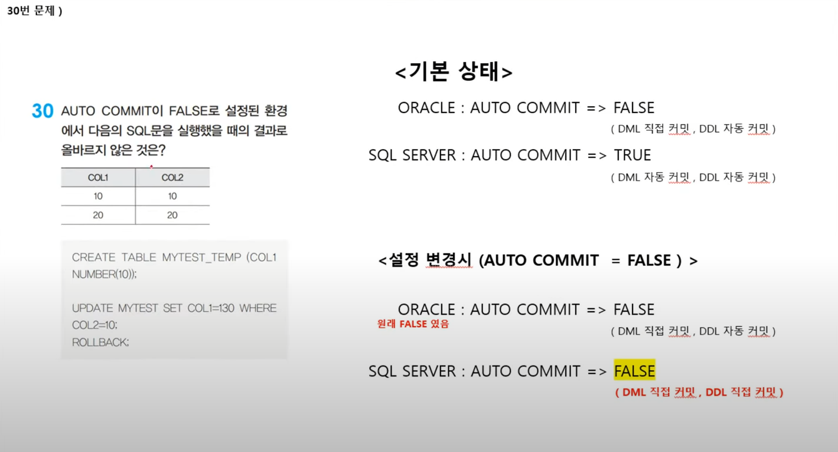Click the 'COL2' table header cell
This screenshot has width=838, height=452.
(x=172, y=177)
